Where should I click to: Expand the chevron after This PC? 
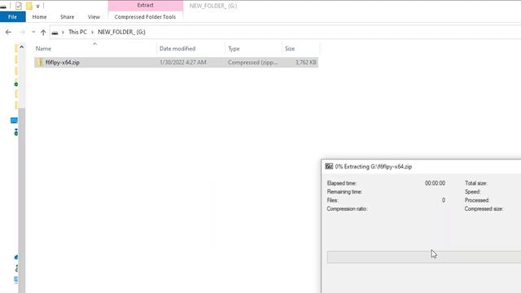coord(92,32)
